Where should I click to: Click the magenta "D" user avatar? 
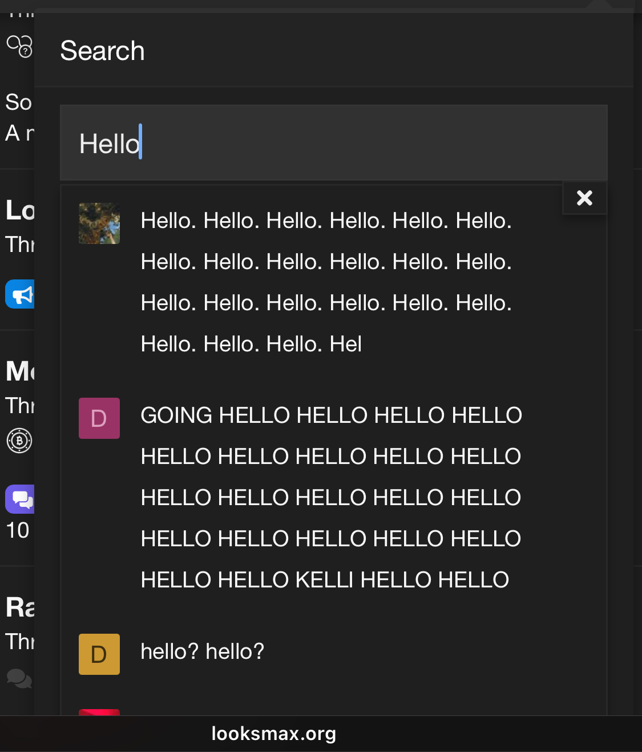[x=99, y=418]
